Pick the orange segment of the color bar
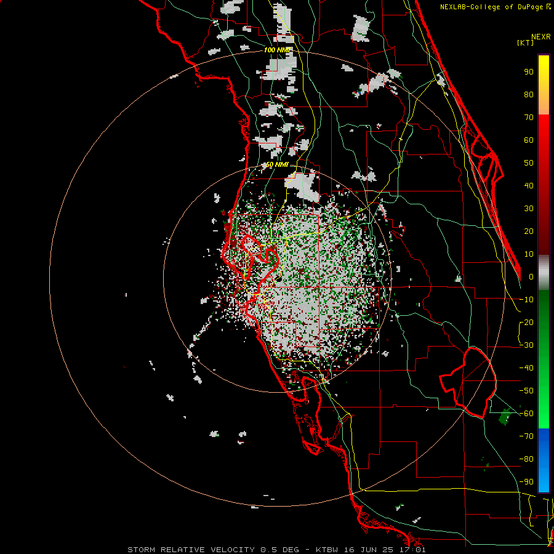The height and width of the screenshot is (554, 554). coord(544,105)
